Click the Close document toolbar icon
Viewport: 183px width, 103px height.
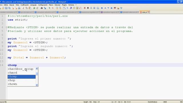pos(13,8)
